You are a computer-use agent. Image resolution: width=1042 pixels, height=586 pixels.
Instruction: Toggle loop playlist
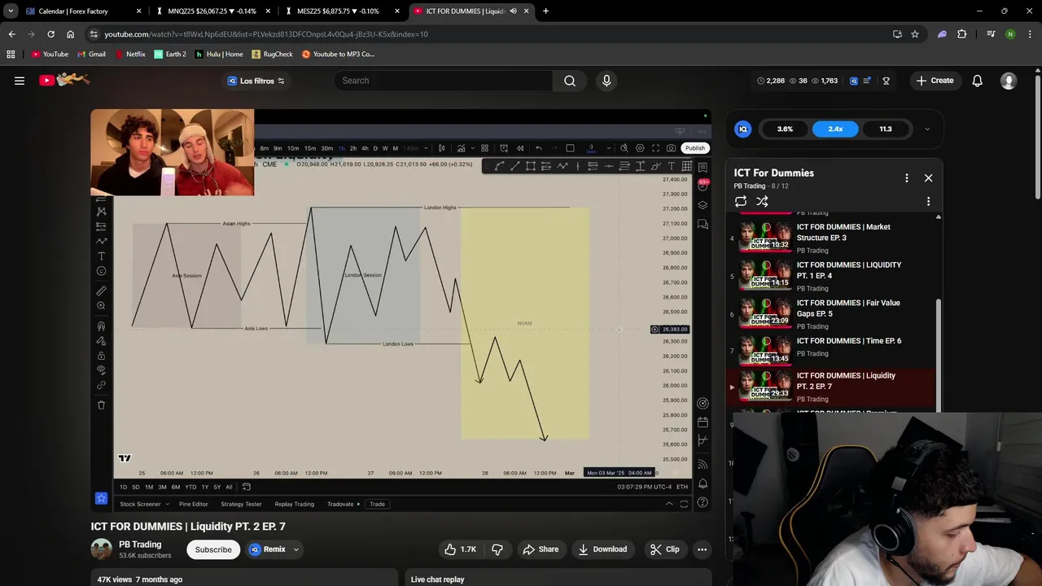click(741, 201)
